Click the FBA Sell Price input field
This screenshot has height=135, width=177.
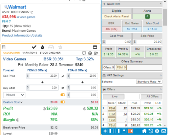click(84, 76)
